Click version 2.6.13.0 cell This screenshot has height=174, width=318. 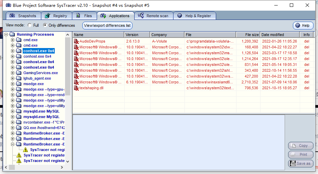(133, 41)
